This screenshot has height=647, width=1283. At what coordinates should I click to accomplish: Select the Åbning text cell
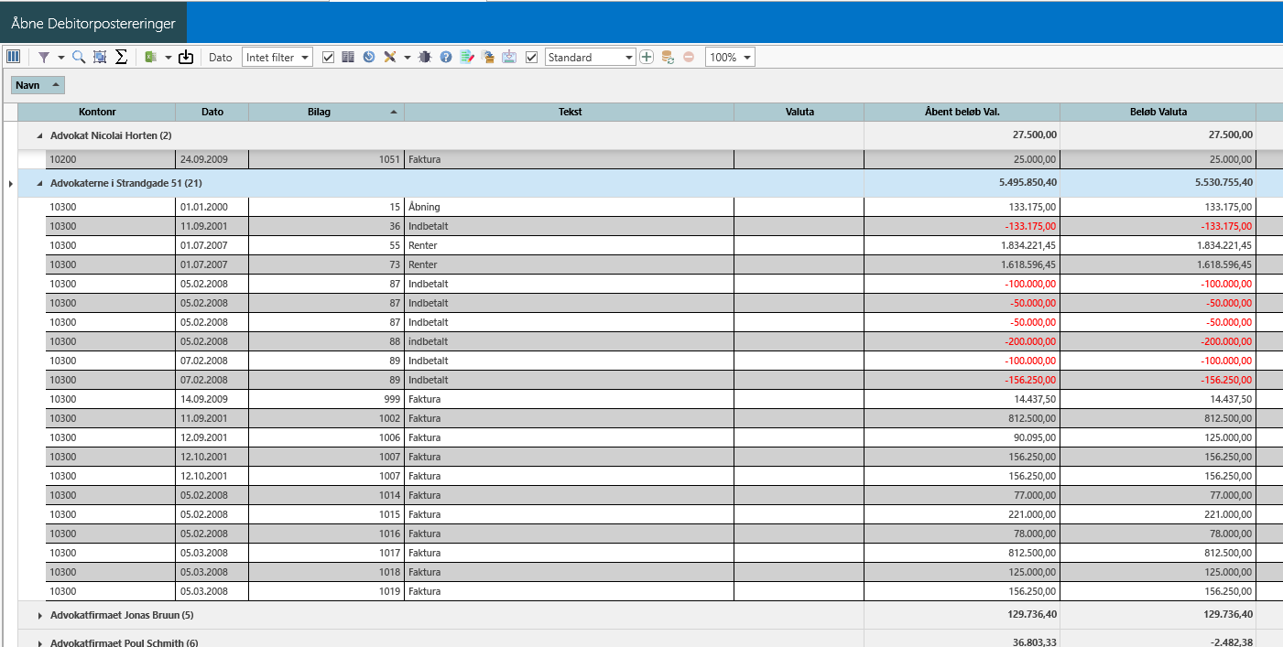570,207
